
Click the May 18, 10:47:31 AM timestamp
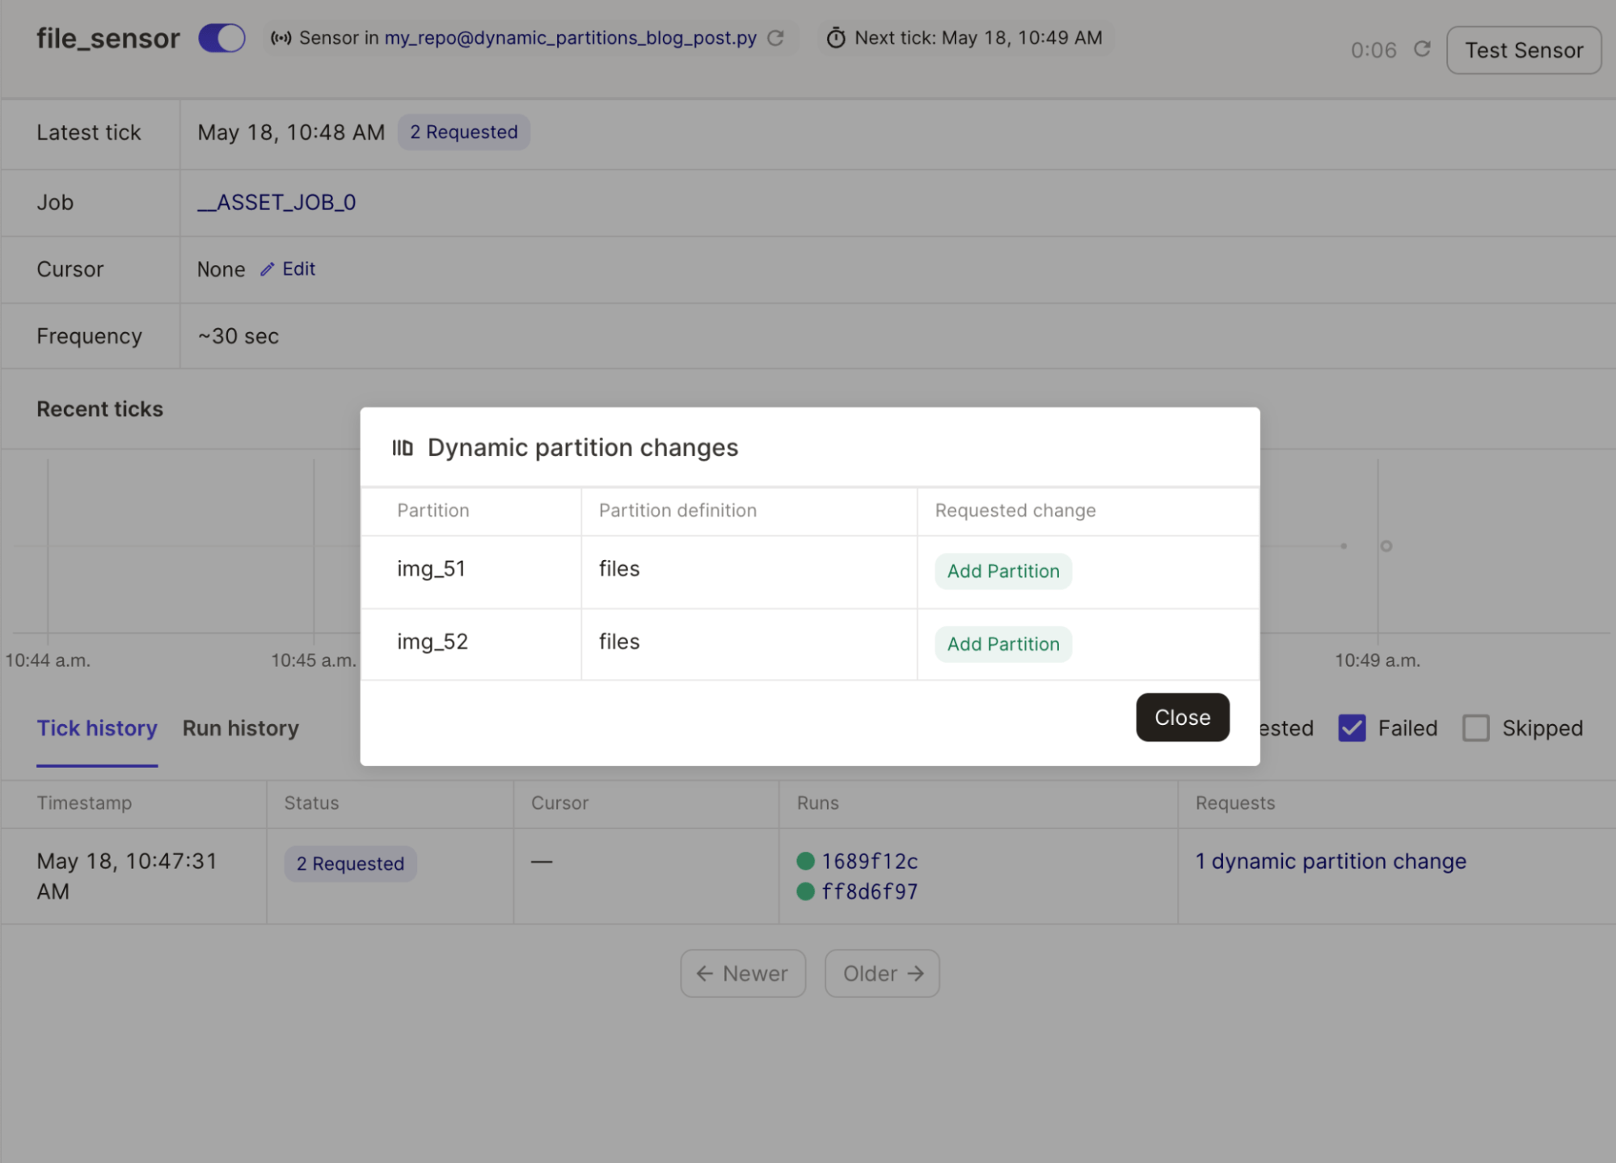127,876
